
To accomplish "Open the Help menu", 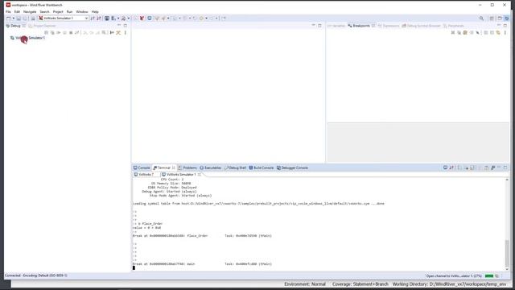I will point(95,11).
